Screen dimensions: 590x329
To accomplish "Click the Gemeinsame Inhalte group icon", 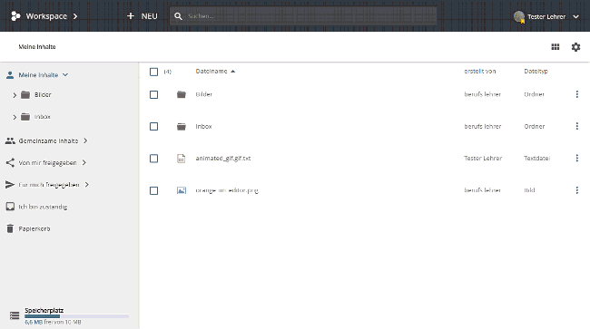I will click(10, 140).
